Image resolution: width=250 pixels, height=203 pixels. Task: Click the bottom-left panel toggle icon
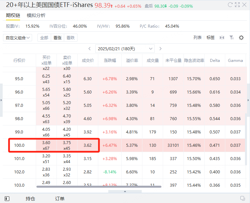(7, 198)
